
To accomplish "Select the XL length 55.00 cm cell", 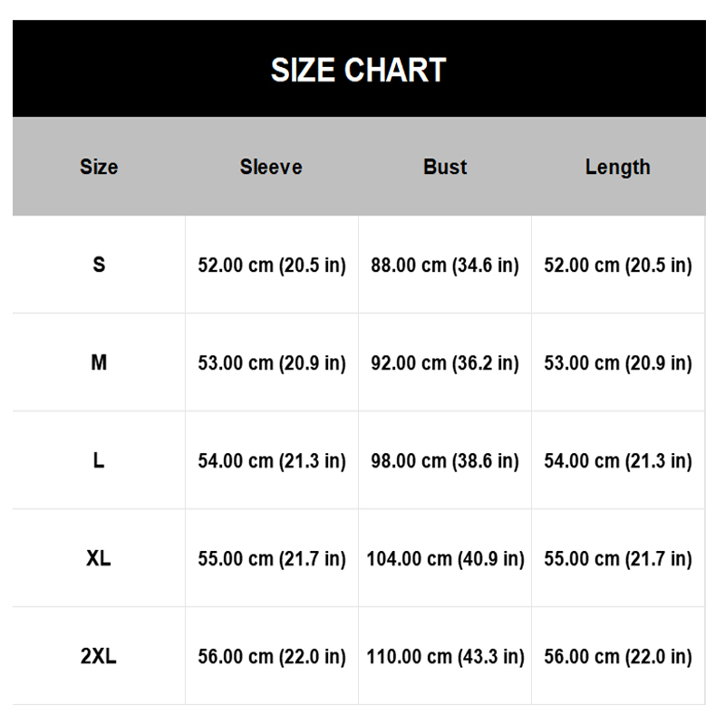I will coord(618,559).
